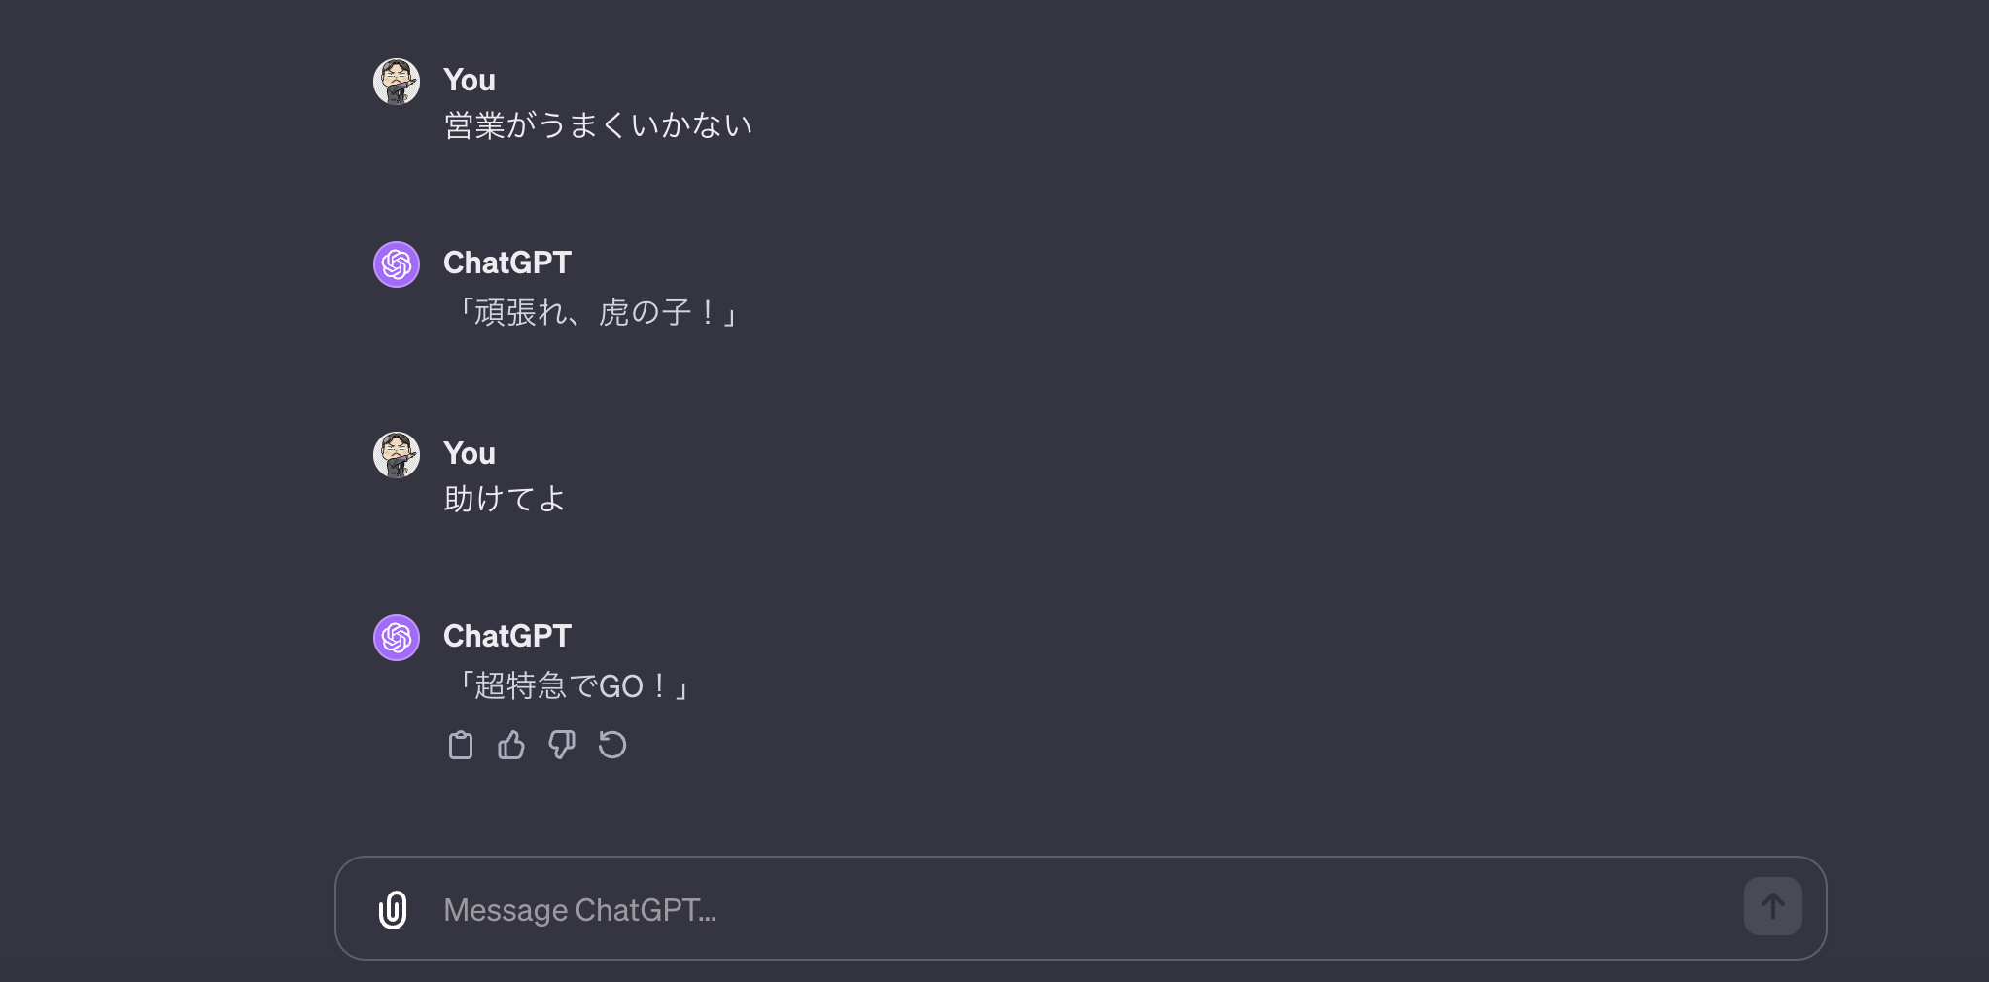Click the user avatar beside 助けてよ

pyautogui.click(x=397, y=455)
